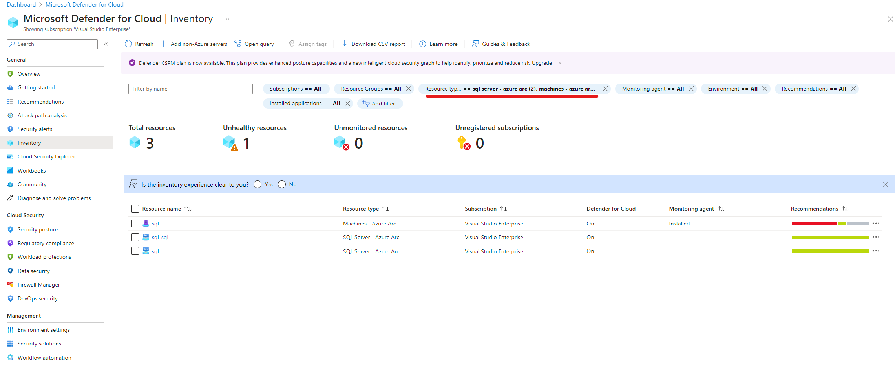Click the green recommendations bar for sql_sql1
Image resolution: width=895 pixels, height=369 pixels.
(x=830, y=237)
